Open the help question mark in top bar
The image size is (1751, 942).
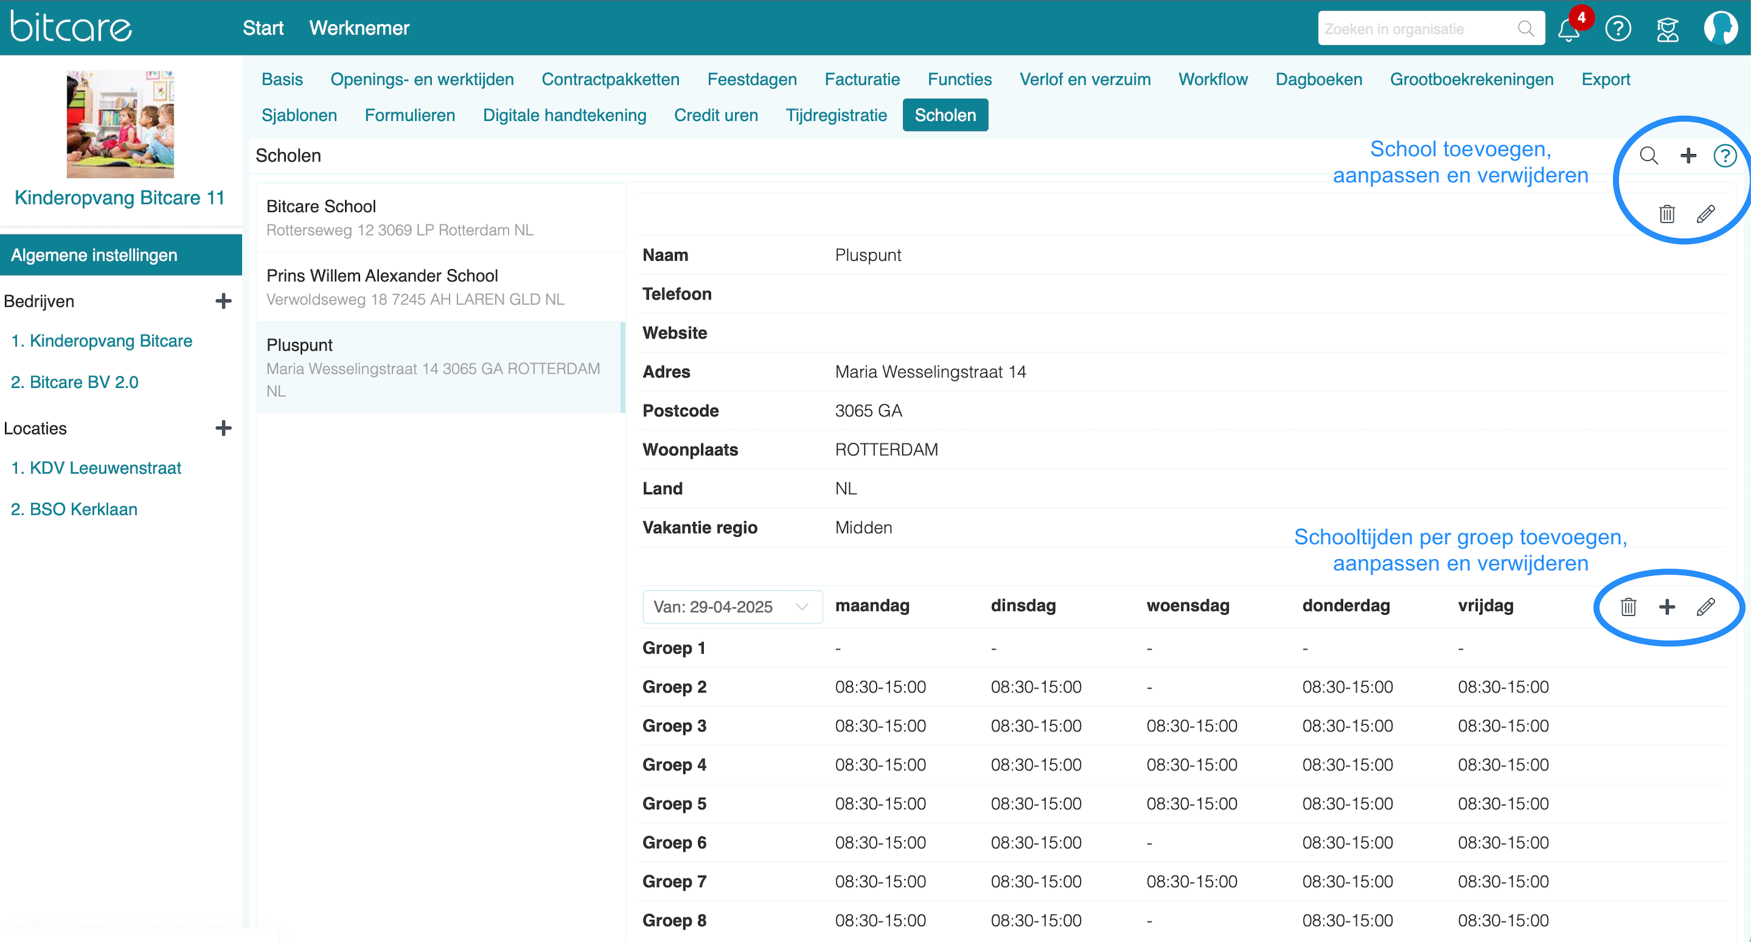pyautogui.click(x=1619, y=29)
